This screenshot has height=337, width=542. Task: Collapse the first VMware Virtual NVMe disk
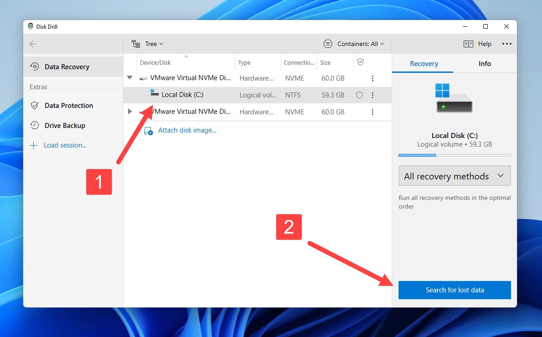130,78
